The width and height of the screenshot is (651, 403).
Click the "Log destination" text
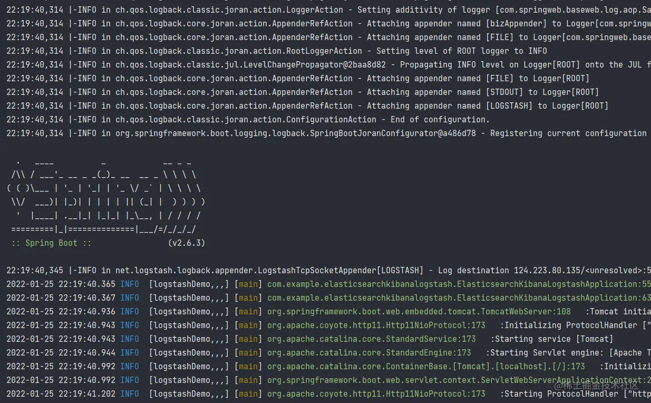[474, 270]
